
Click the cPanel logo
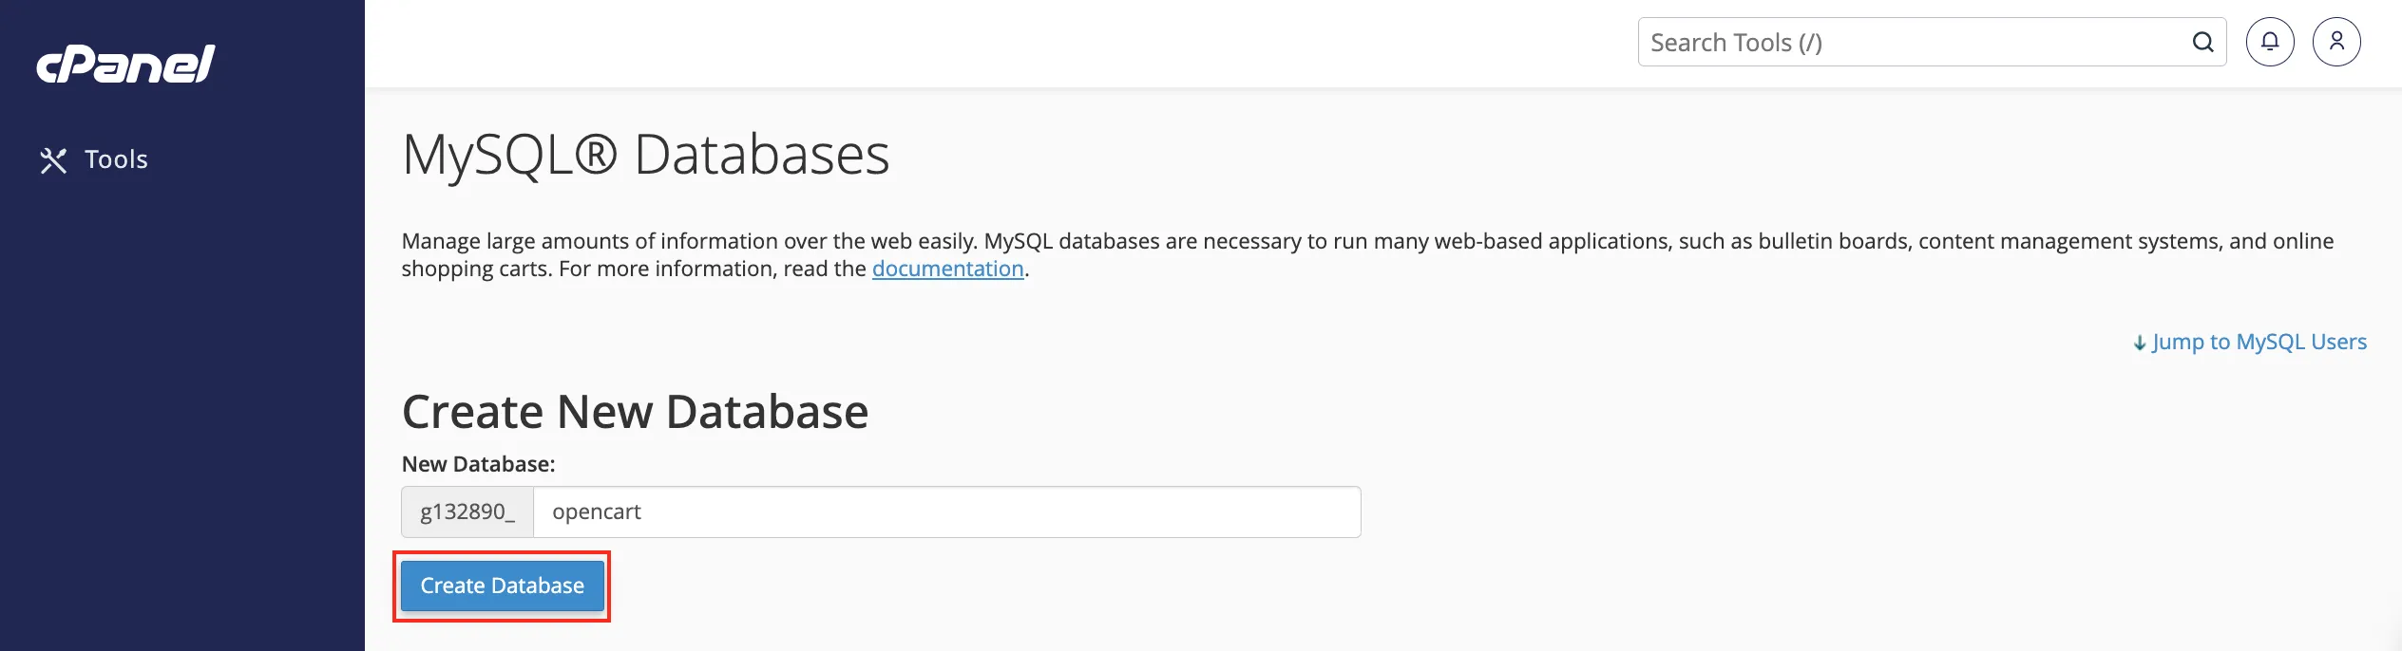125,64
